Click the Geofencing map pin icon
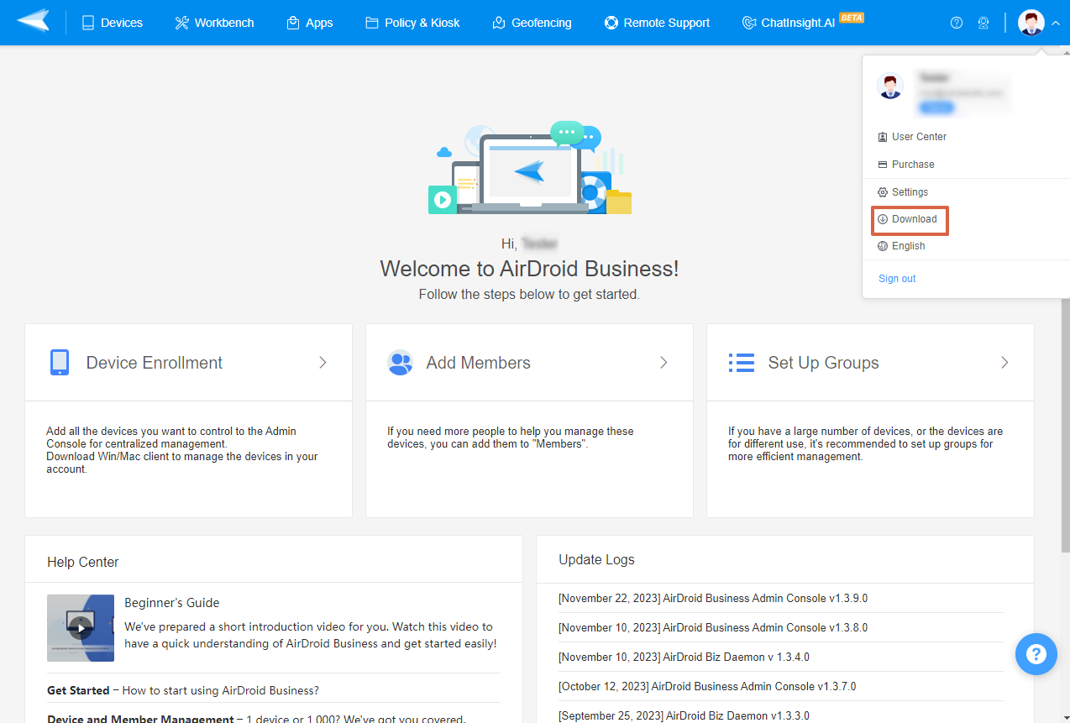 [499, 23]
